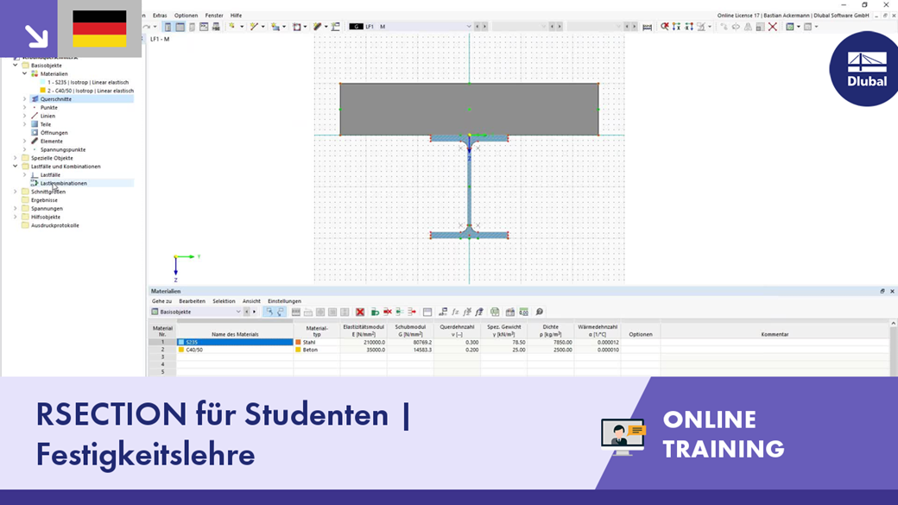Click the 7850.00 Dichte cell
Viewport: 898px width, 505px height.
pyautogui.click(x=550, y=343)
